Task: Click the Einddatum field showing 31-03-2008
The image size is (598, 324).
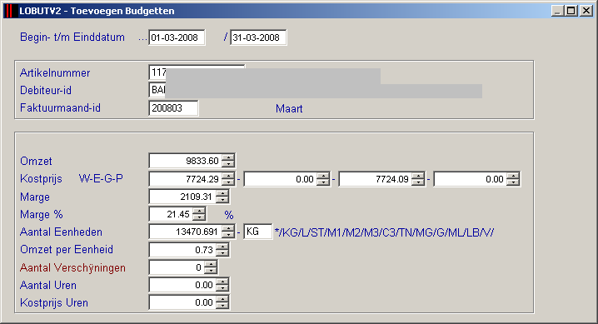Action: pyautogui.click(x=258, y=37)
